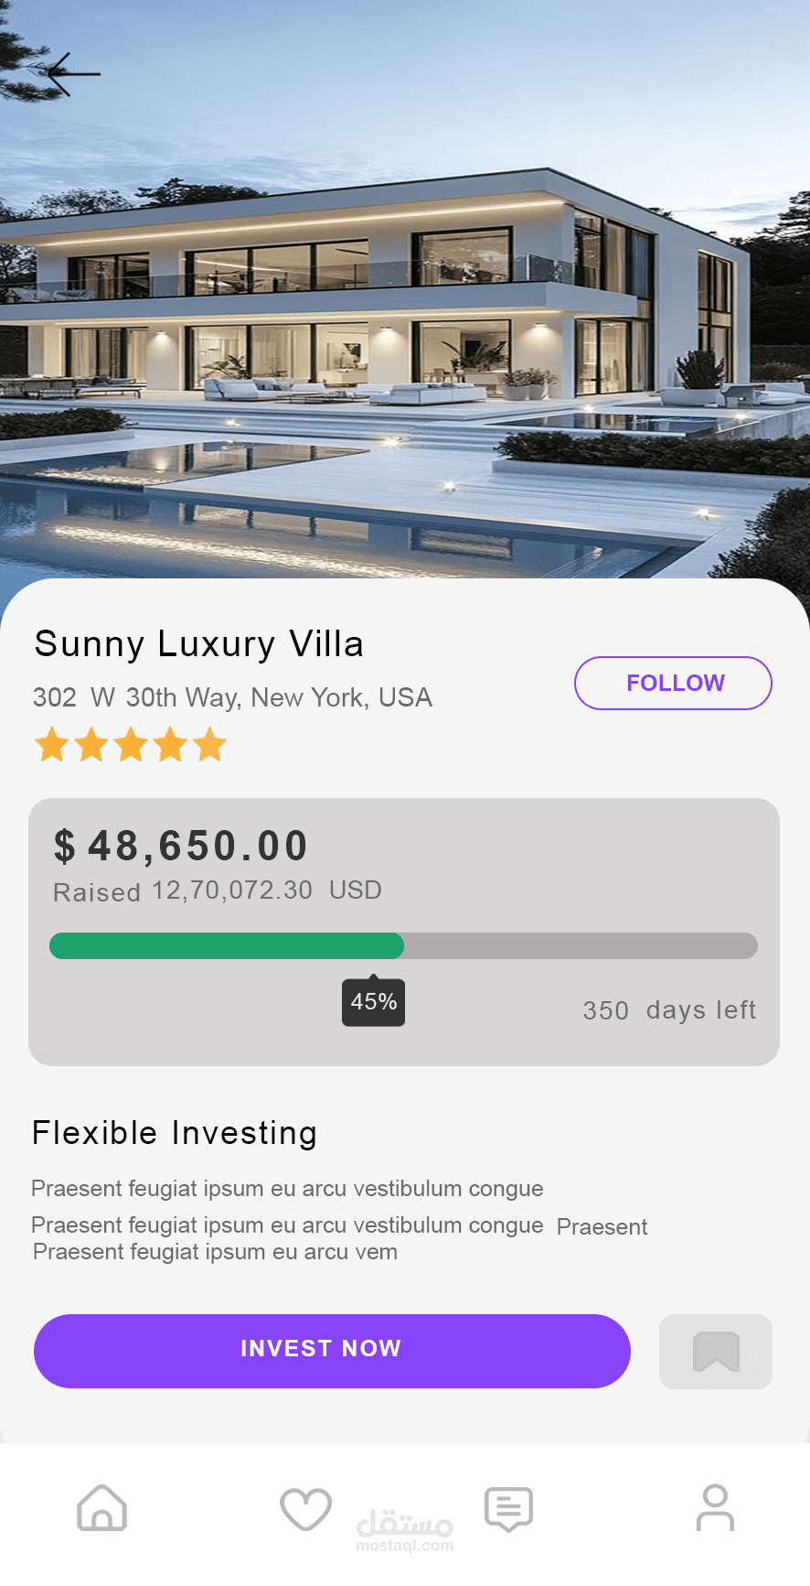This screenshot has width=810, height=1586.
Task: Open the home tab icon
Action: point(101,1507)
